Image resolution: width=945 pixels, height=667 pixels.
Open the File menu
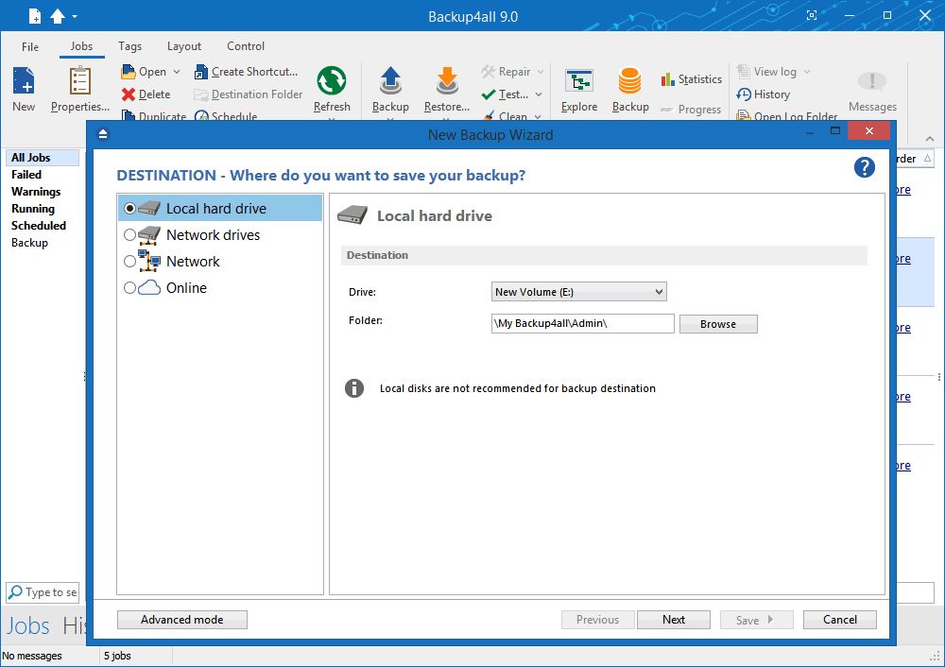click(30, 46)
